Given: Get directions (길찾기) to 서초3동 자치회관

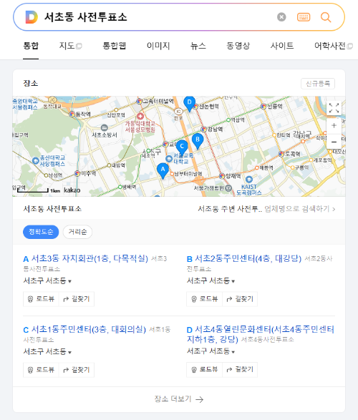Looking at the screenshot, I should point(77,299).
